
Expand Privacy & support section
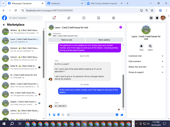[146, 72]
